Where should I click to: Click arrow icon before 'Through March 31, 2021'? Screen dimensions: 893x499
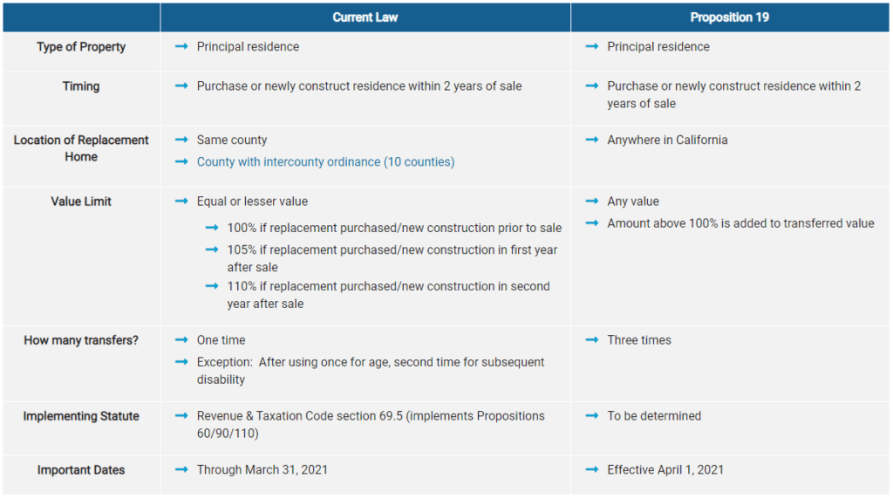pyautogui.click(x=181, y=470)
